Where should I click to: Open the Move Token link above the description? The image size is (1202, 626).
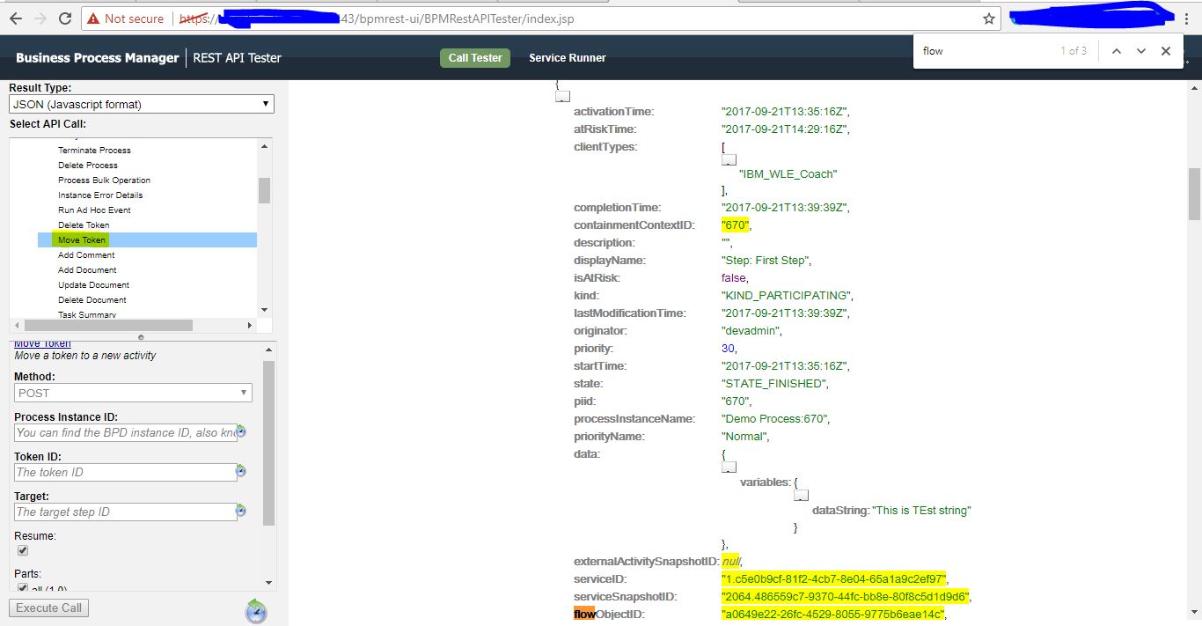[42, 342]
